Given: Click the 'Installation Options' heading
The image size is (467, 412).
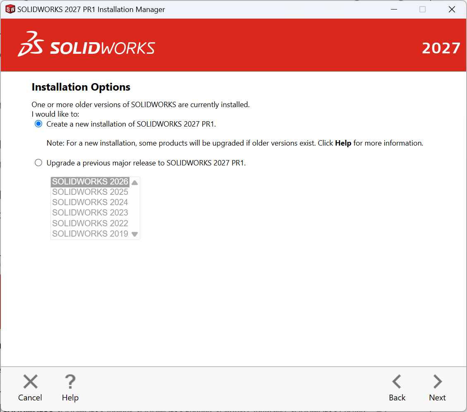Looking at the screenshot, I should pyautogui.click(x=81, y=87).
